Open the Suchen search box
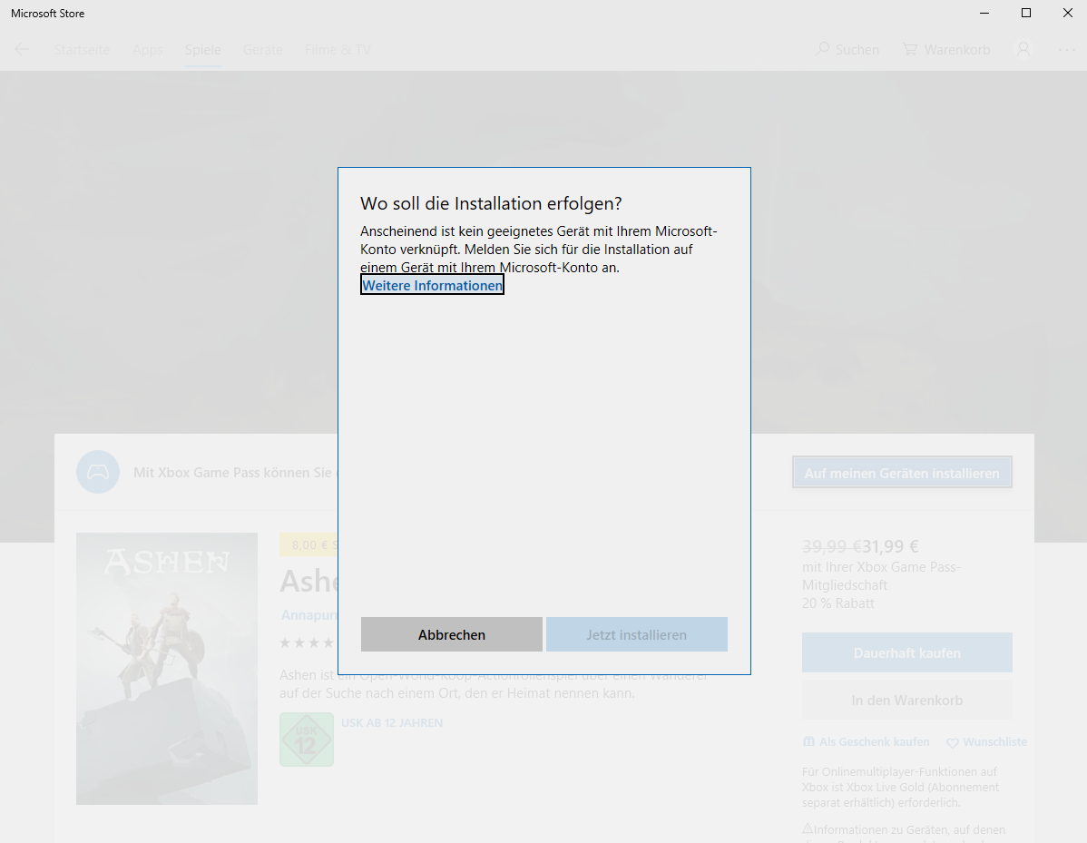 (847, 49)
